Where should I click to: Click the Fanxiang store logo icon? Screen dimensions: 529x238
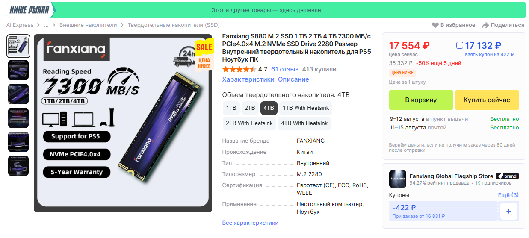coord(397,179)
